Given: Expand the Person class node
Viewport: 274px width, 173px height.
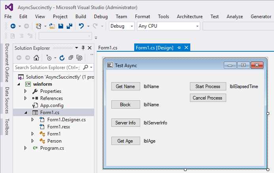Looking at the screenshot, I should pyautogui.click(x=33, y=141).
